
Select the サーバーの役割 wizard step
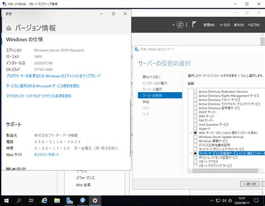[160, 95]
